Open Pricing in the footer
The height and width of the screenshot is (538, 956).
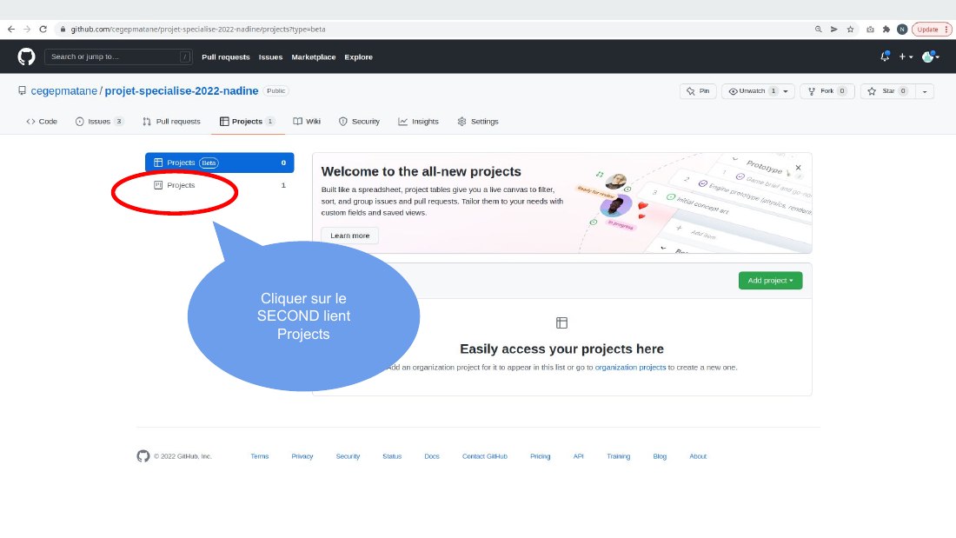[x=541, y=456]
